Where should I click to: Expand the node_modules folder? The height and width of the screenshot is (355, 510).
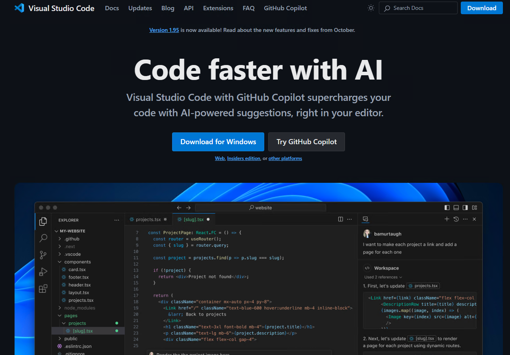coord(60,308)
